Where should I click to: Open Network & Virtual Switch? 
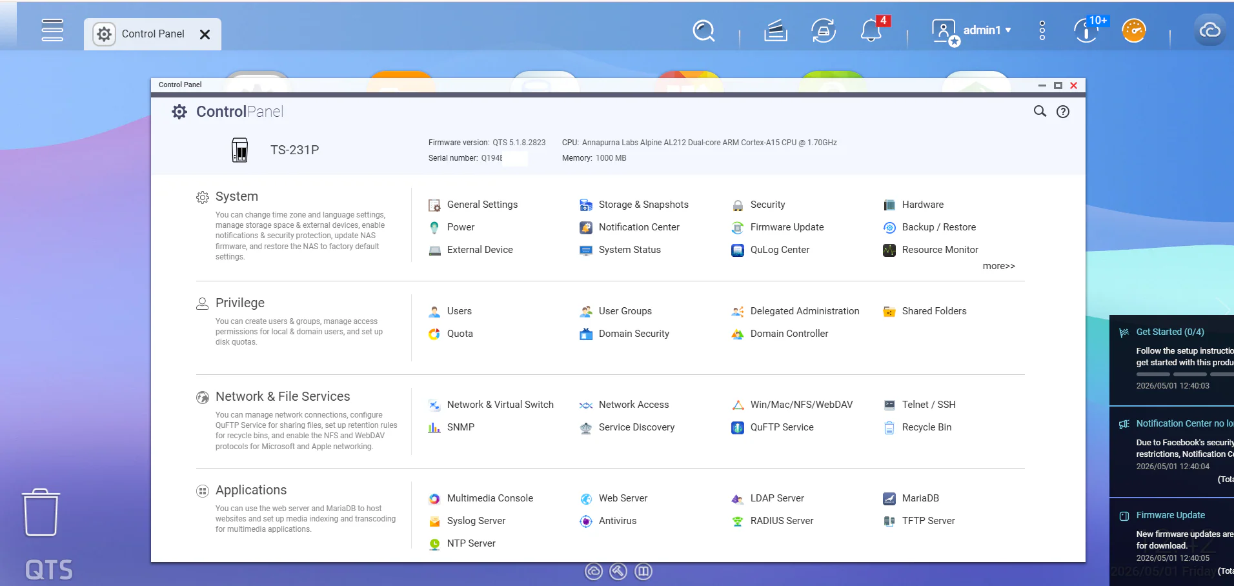point(491,405)
